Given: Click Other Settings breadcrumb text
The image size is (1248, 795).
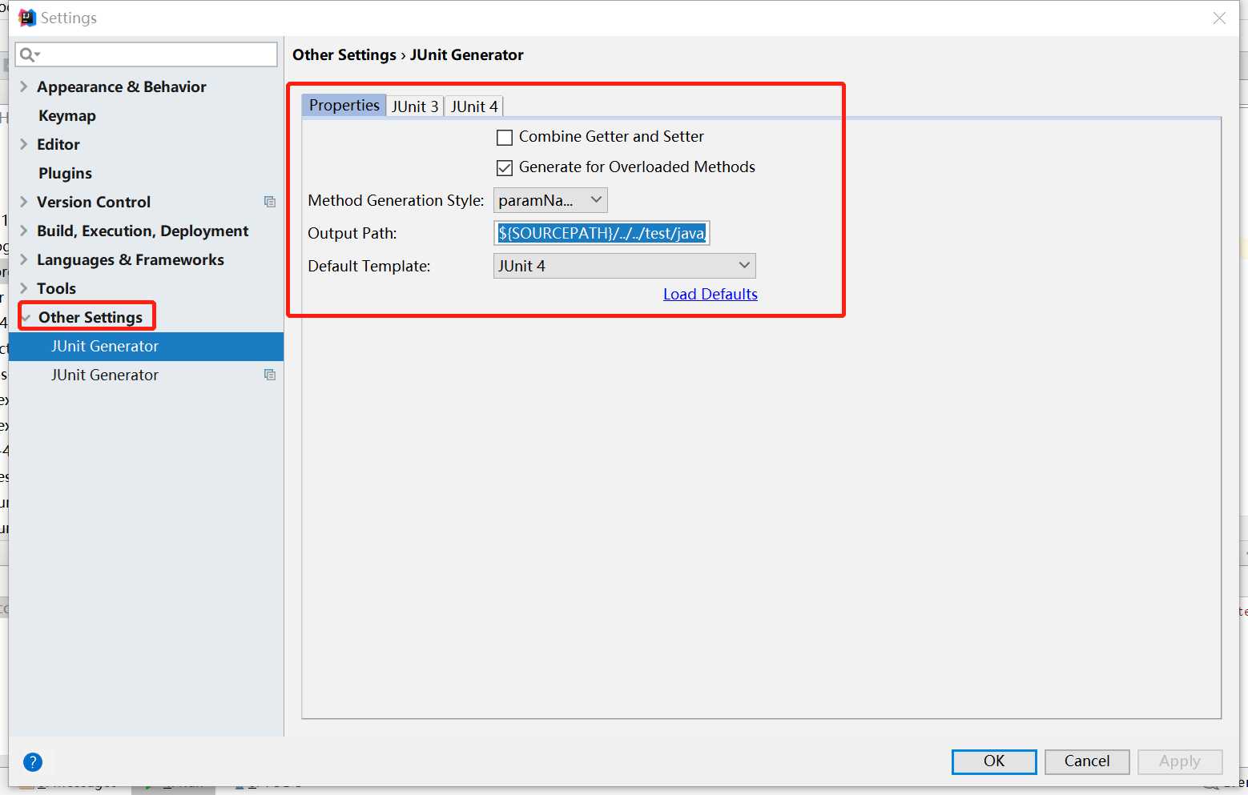Looking at the screenshot, I should click(x=344, y=54).
